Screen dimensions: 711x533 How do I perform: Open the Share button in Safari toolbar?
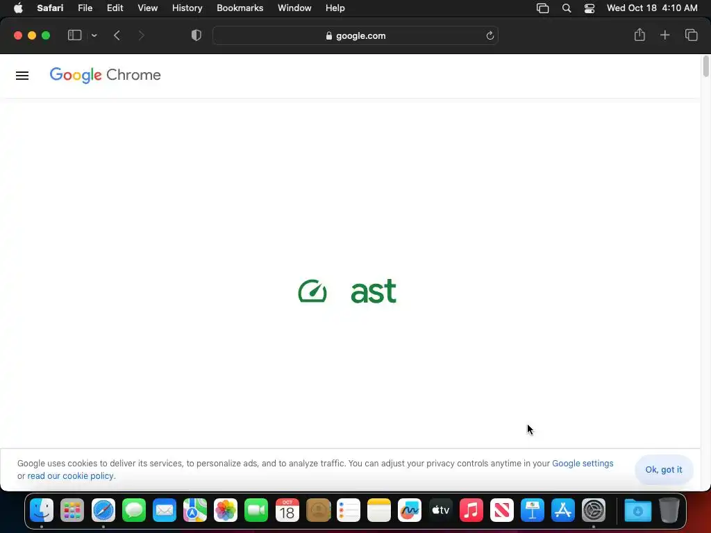(x=639, y=35)
